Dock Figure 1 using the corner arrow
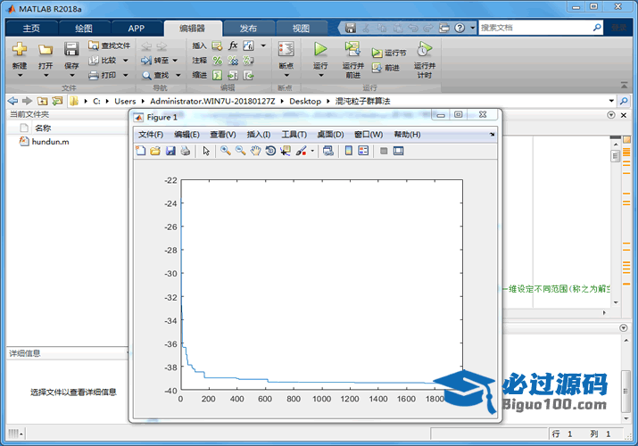The width and height of the screenshot is (638, 446). pyautogui.click(x=492, y=134)
